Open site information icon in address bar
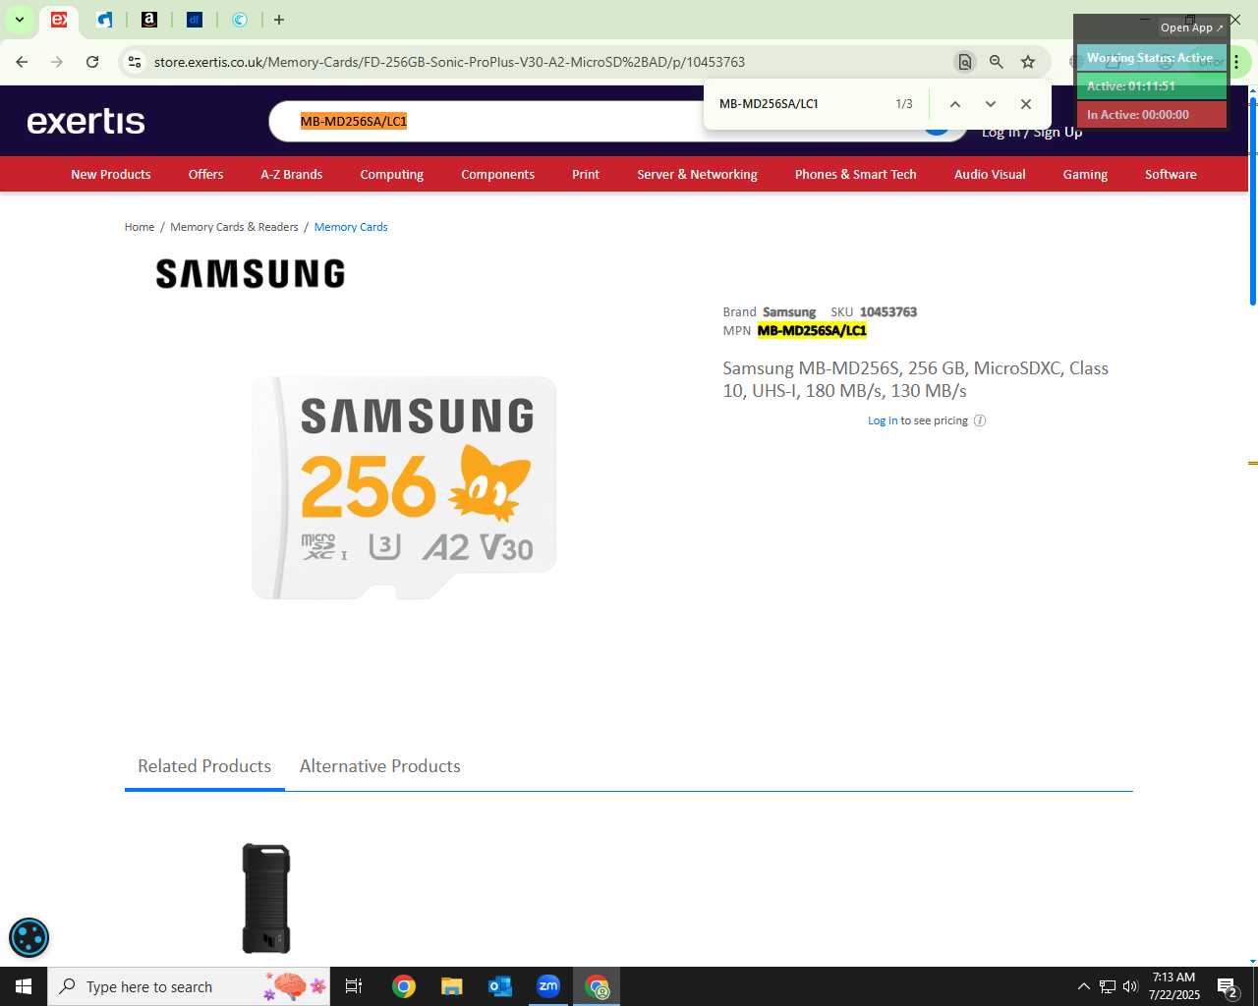1258x1006 pixels. 135,62
